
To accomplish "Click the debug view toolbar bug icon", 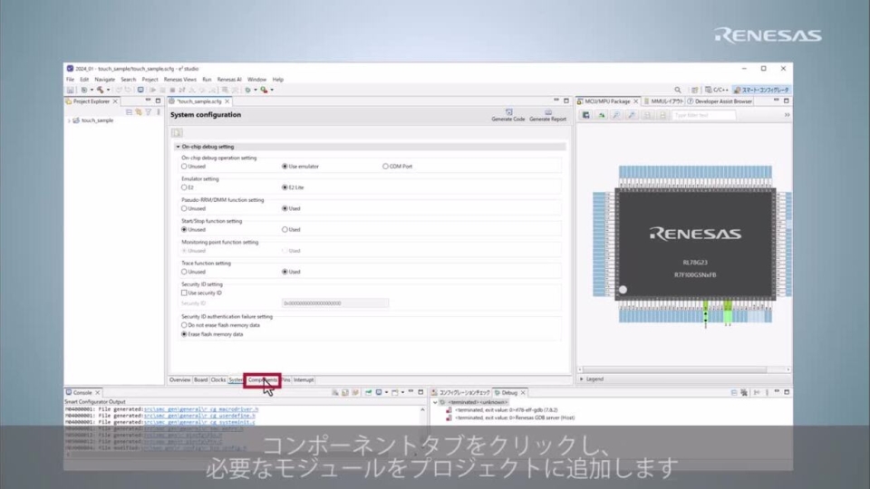I will tap(744, 392).
